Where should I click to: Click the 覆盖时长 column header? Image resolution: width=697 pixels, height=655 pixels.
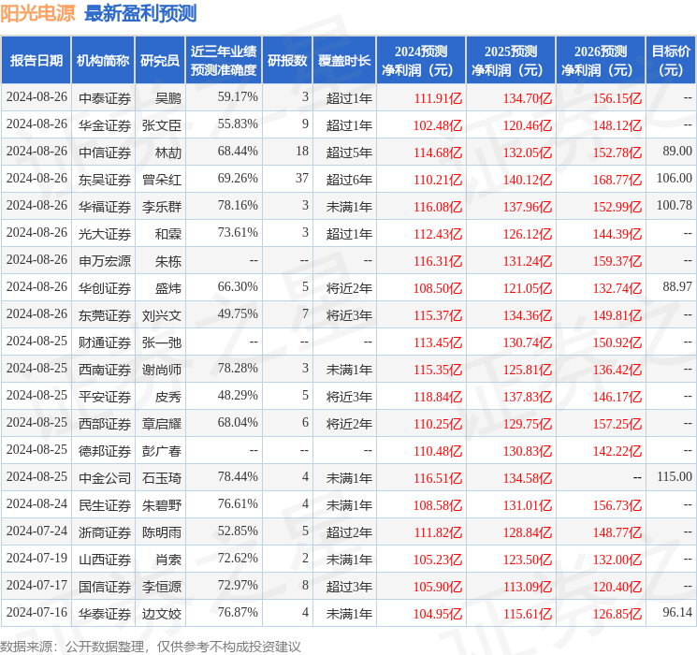[x=344, y=60]
